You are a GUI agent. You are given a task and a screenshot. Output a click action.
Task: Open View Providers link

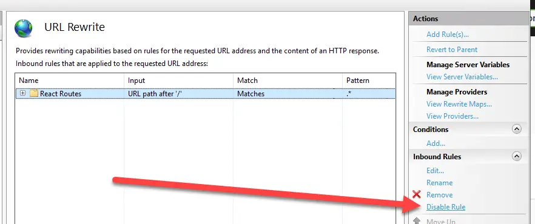click(x=453, y=116)
